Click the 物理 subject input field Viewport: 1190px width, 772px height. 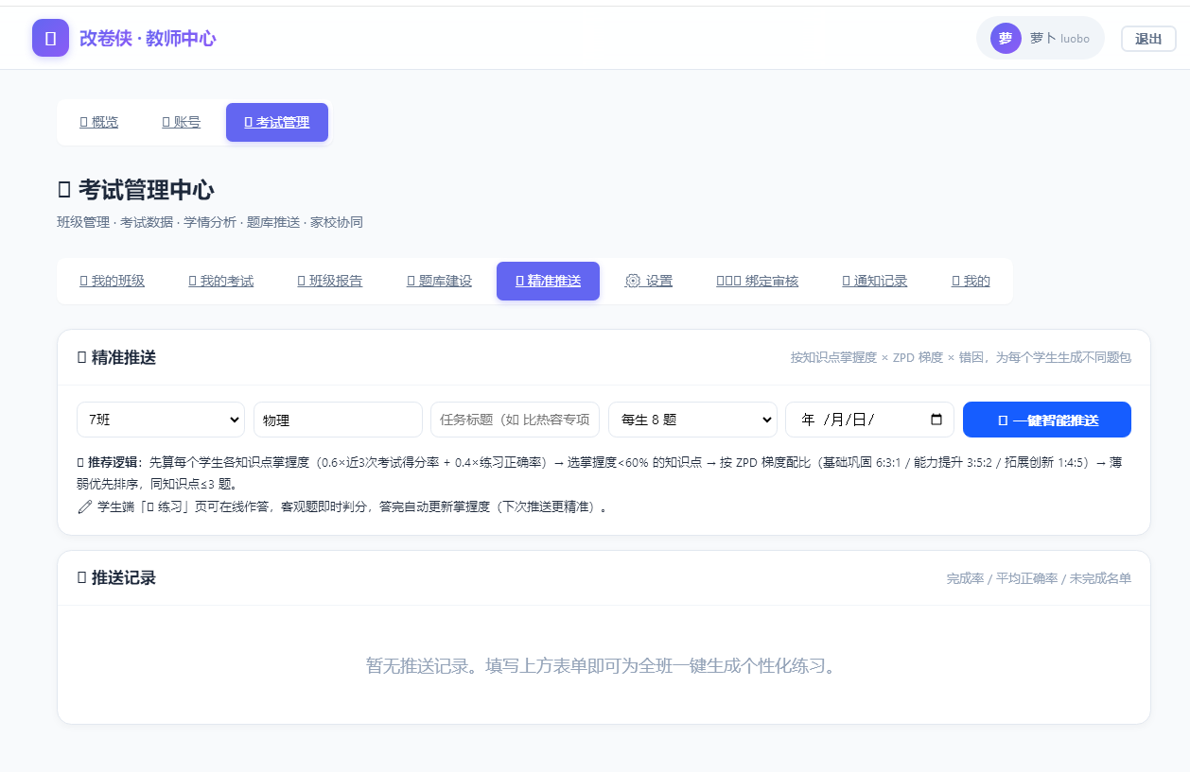point(338,420)
